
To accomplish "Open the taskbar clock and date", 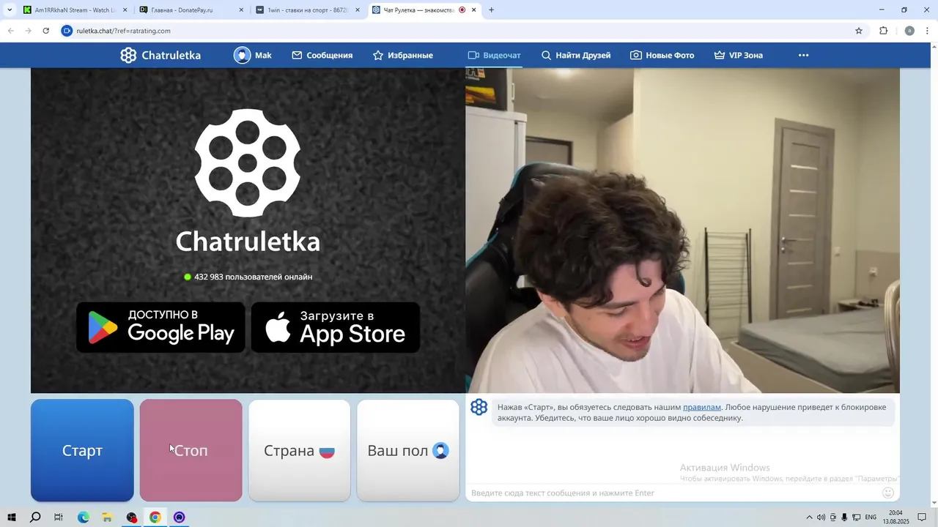I will click(897, 517).
